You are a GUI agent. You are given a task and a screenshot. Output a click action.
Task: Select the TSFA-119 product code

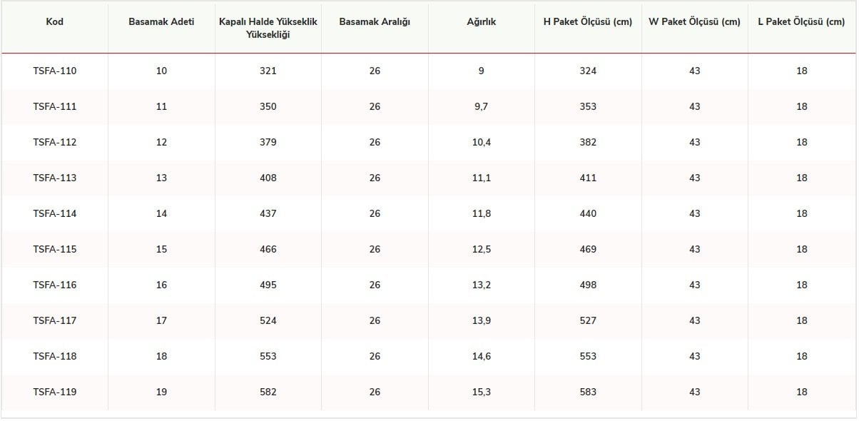(x=55, y=392)
